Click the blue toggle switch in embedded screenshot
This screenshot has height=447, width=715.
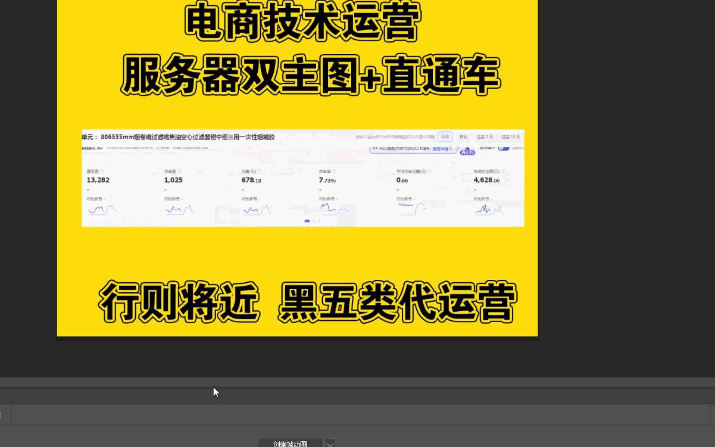pyautogui.click(x=504, y=148)
